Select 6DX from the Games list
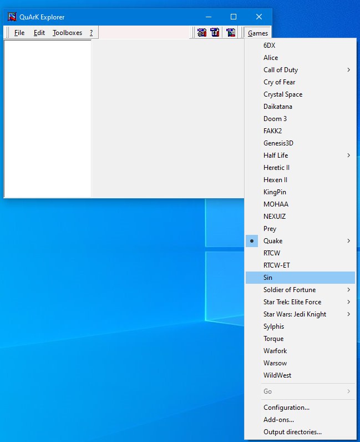This screenshot has width=360, height=442. tap(300, 46)
